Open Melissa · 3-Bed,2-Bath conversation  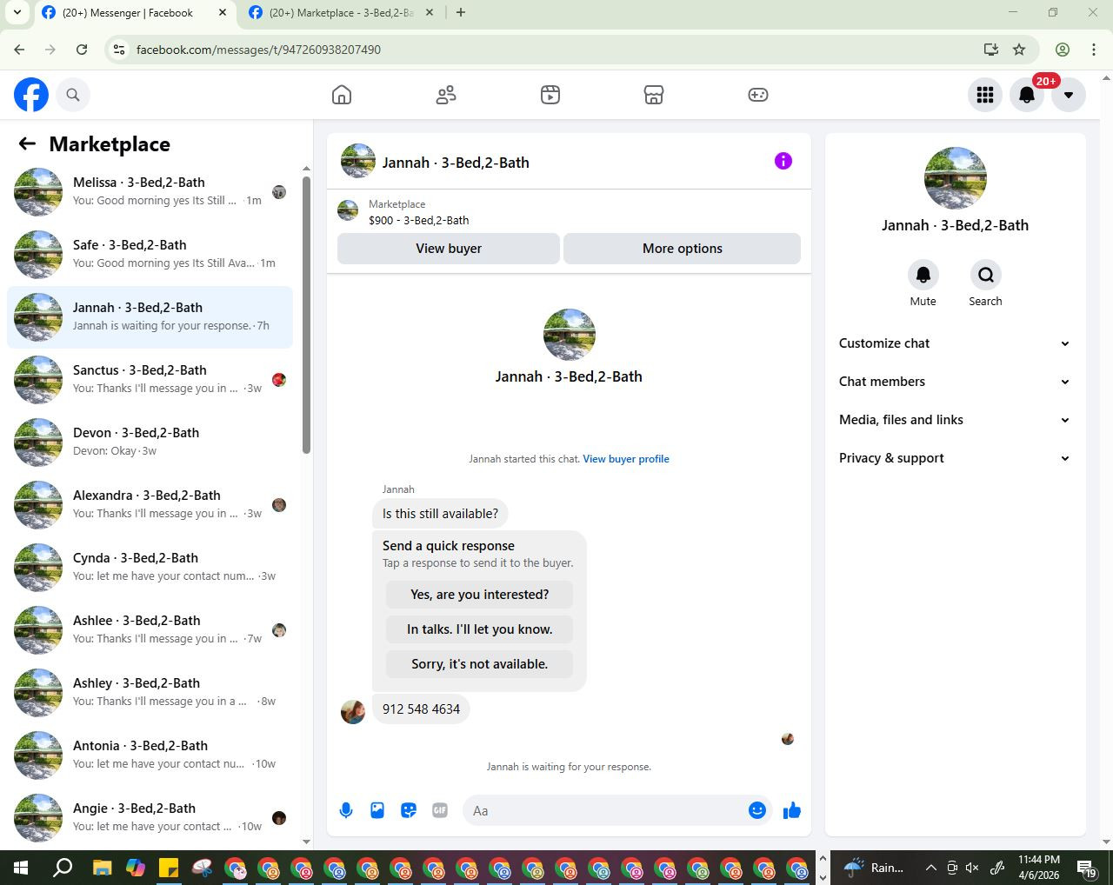tap(150, 192)
